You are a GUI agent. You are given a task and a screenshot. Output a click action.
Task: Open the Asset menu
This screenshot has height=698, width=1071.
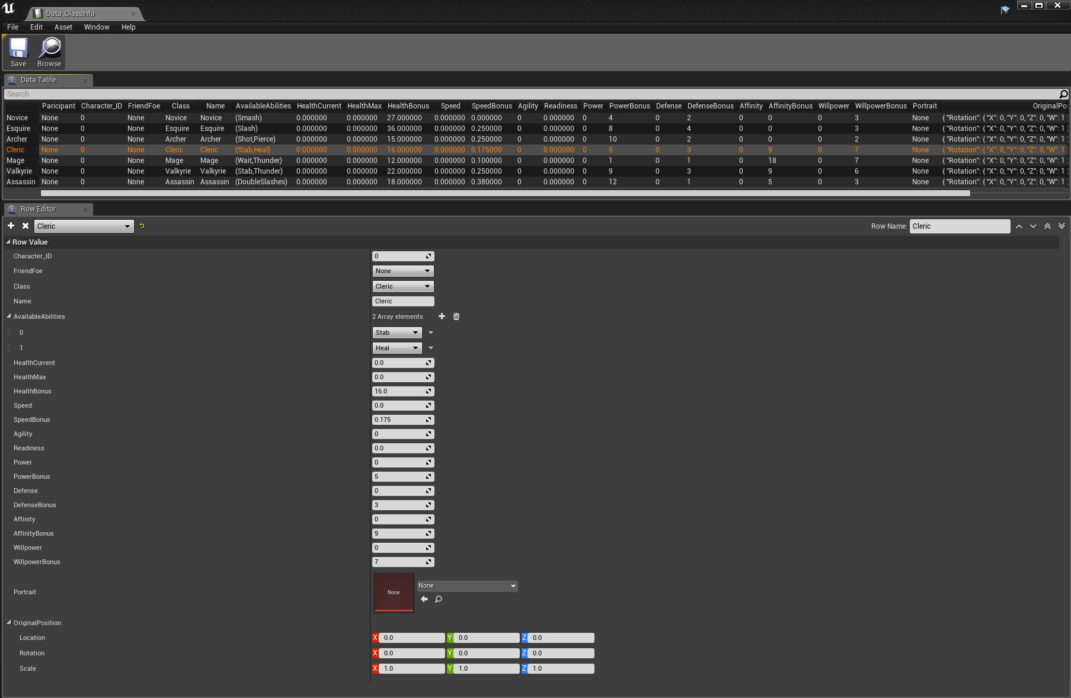(63, 27)
